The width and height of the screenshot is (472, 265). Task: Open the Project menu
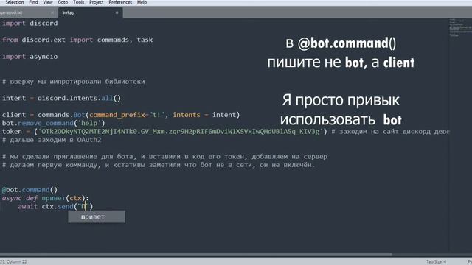[x=97, y=2]
